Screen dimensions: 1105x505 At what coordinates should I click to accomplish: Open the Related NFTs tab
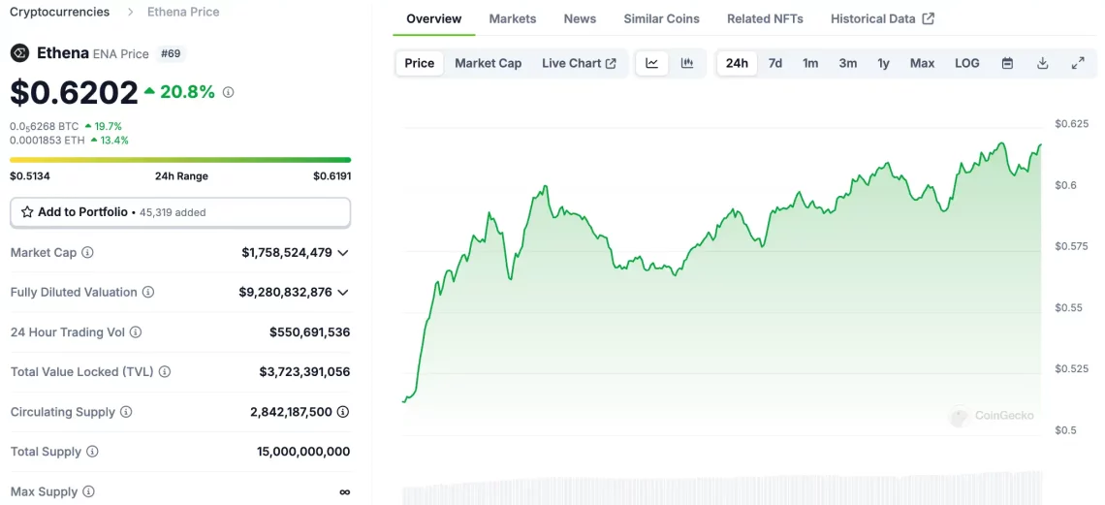[766, 19]
